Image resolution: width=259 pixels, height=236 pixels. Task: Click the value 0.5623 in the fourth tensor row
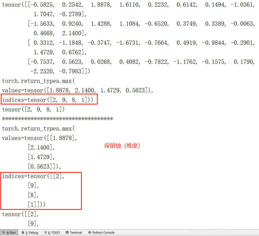pyautogui.click(x=72, y=62)
